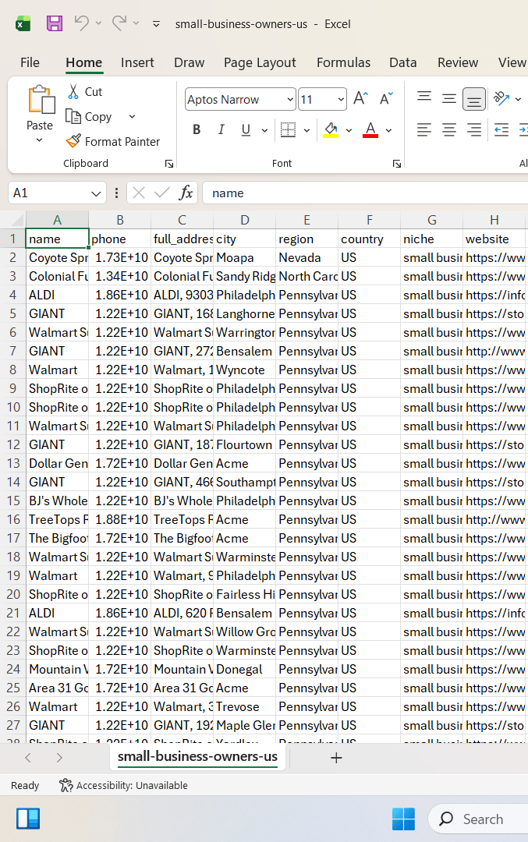Screen dimensions: 528x842
Task: Align text left
Action: pos(424,130)
